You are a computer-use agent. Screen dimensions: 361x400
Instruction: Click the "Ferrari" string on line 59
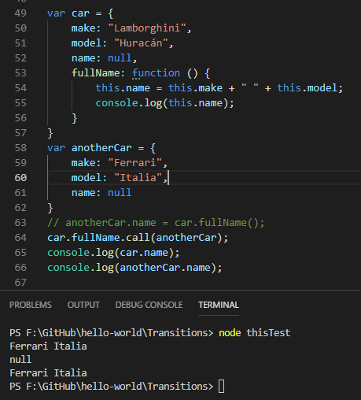(x=135, y=163)
